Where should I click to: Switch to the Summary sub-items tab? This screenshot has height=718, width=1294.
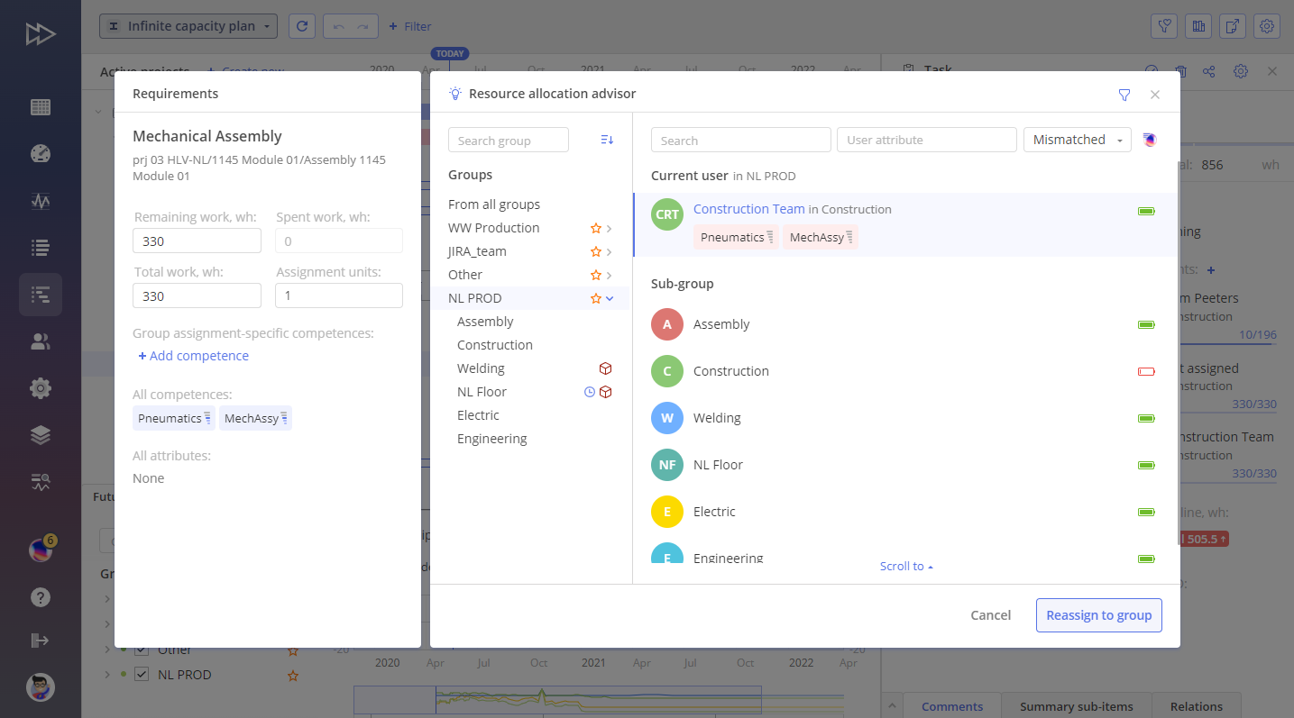point(1076,706)
